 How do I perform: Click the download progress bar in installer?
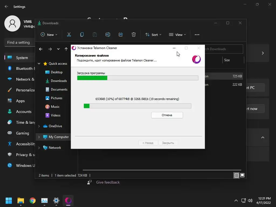point(137,106)
